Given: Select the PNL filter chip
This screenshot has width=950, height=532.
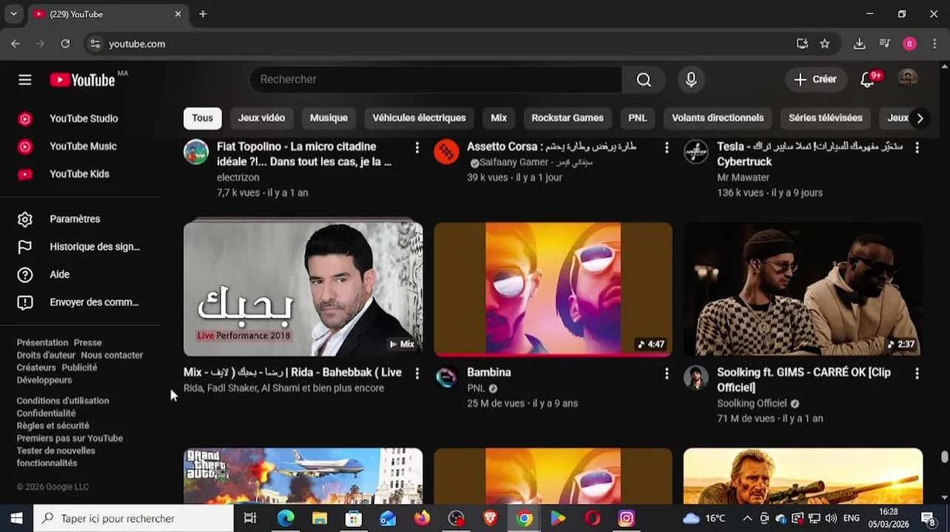Looking at the screenshot, I should pyautogui.click(x=637, y=118).
